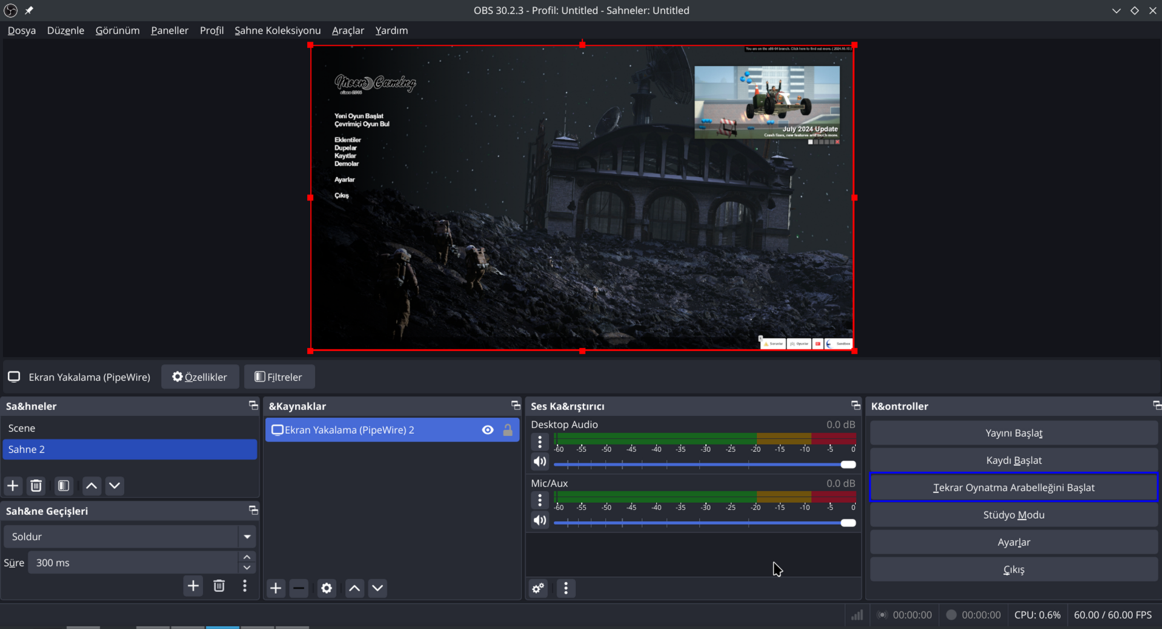Open Ayarlar settings button

point(1014,542)
